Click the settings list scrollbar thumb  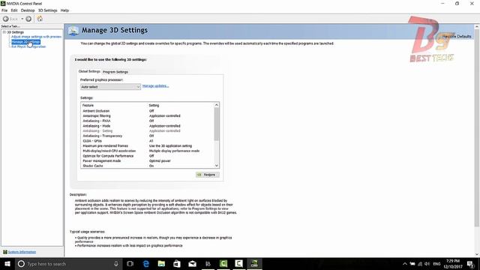click(217, 124)
